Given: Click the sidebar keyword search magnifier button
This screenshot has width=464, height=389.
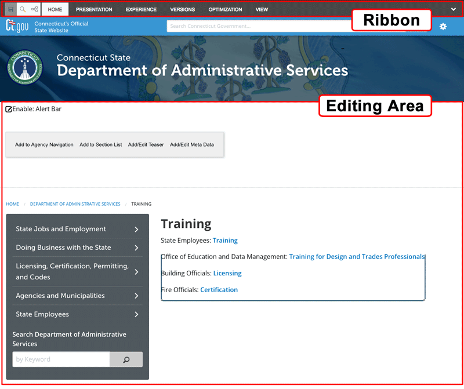Looking at the screenshot, I should (126, 359).
